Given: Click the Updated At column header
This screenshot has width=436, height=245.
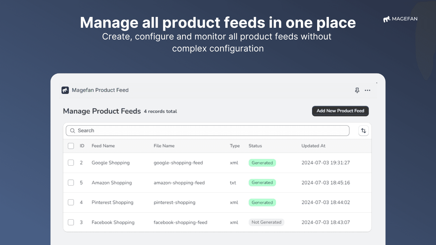Looking at the screenshot, I should pos(313,146).
